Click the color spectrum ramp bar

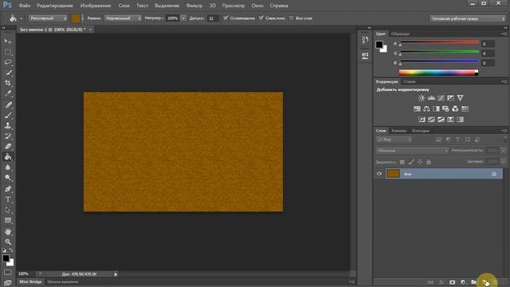[x=438, y=73]
